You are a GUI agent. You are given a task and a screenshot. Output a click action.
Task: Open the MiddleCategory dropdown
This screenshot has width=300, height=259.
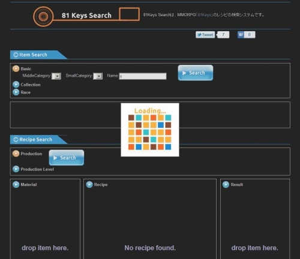tap(56, 76)
